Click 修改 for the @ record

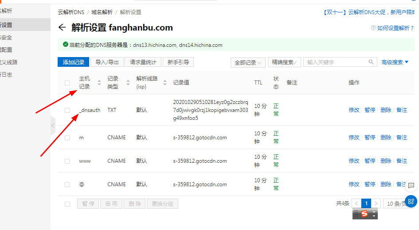354,184
